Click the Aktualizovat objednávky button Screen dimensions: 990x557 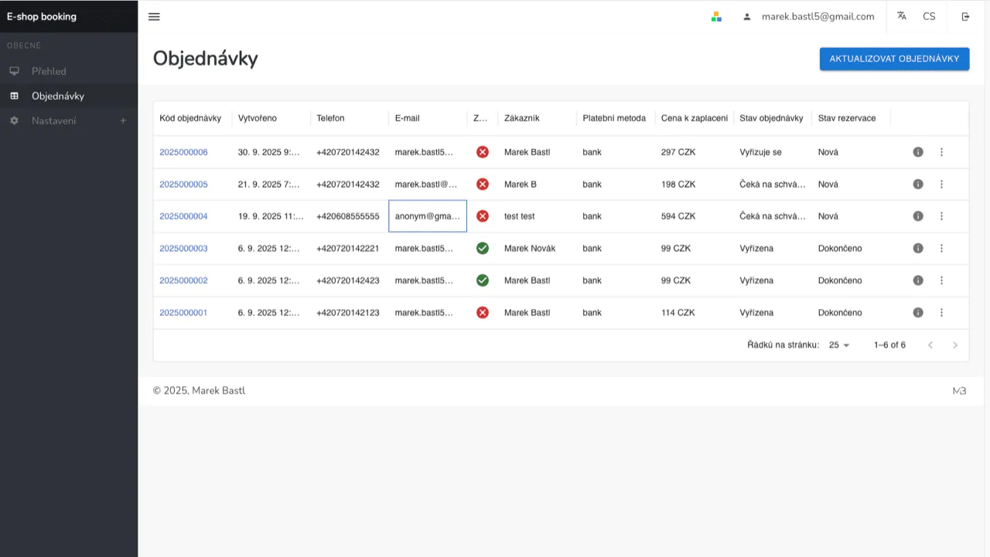(x=894, y=59)
